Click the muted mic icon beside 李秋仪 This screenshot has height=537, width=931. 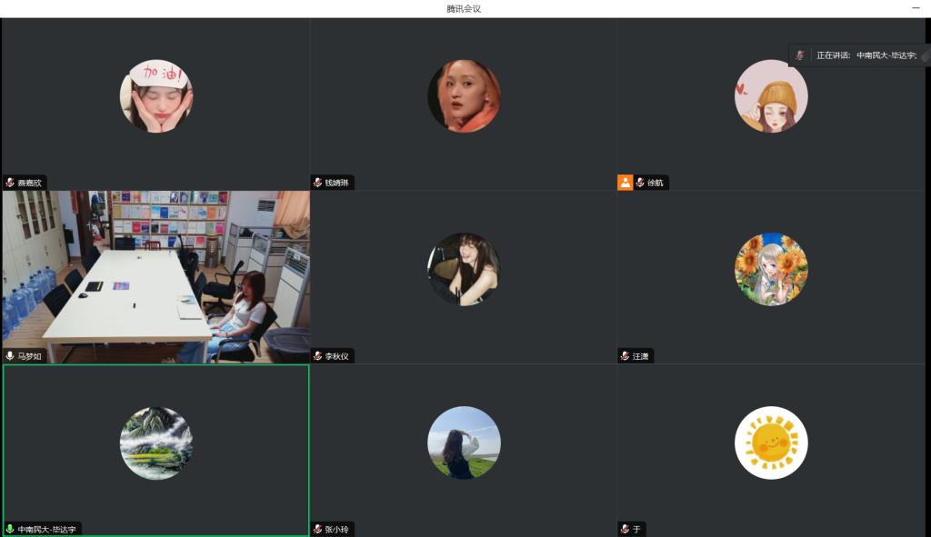pyautogui.click(x=317, y=356)
